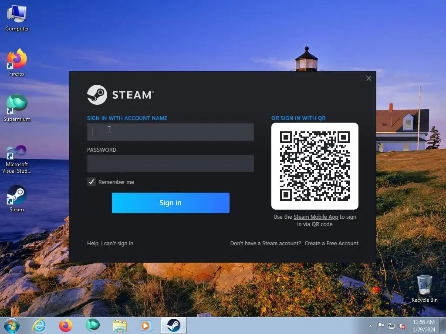Click the 'Don't have a Steam account?' text

[266, 244]
